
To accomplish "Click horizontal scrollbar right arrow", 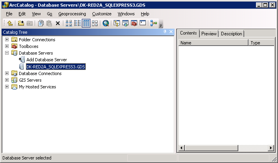I will coord(271,148).
